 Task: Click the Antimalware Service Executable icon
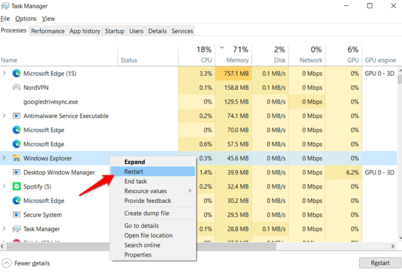17,116
